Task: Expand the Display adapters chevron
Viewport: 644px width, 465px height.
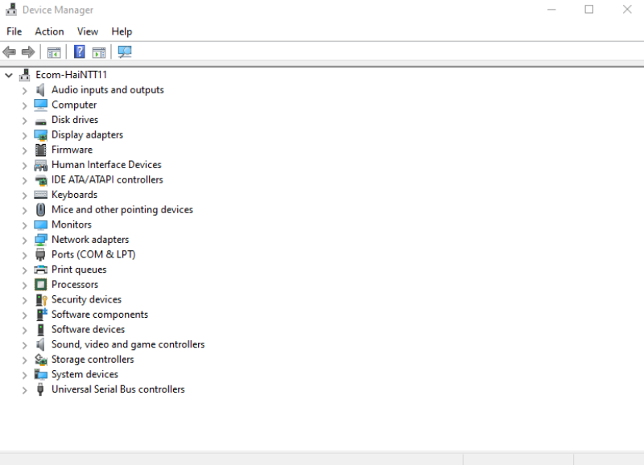Action: [25, 135]
